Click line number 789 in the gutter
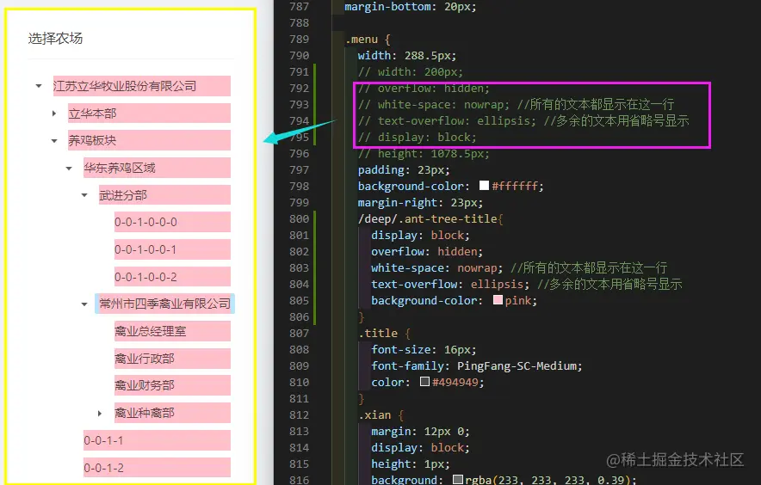The height and width of the screenshot is (485, 761). point(299,39)
